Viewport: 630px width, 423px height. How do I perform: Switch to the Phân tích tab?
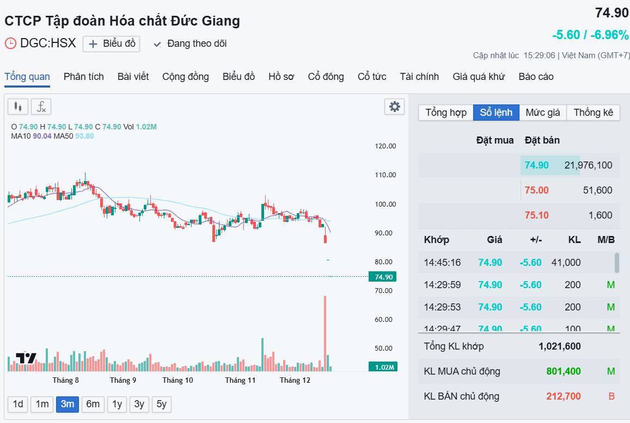(x=83, y=77)
